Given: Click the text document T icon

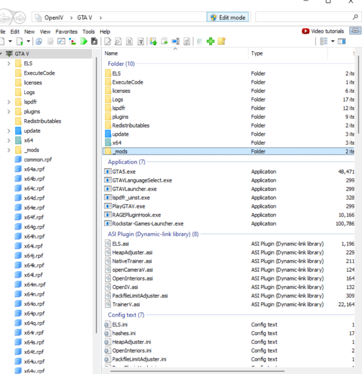Looking at the screenshot, I should pos(141,41).
